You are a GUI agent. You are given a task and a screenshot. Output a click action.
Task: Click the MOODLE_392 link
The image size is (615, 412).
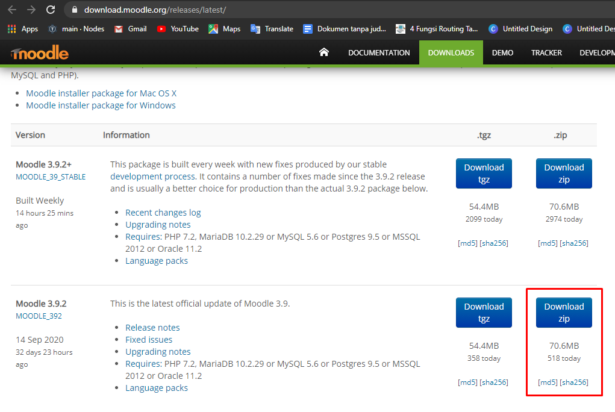tap(39, 316)
